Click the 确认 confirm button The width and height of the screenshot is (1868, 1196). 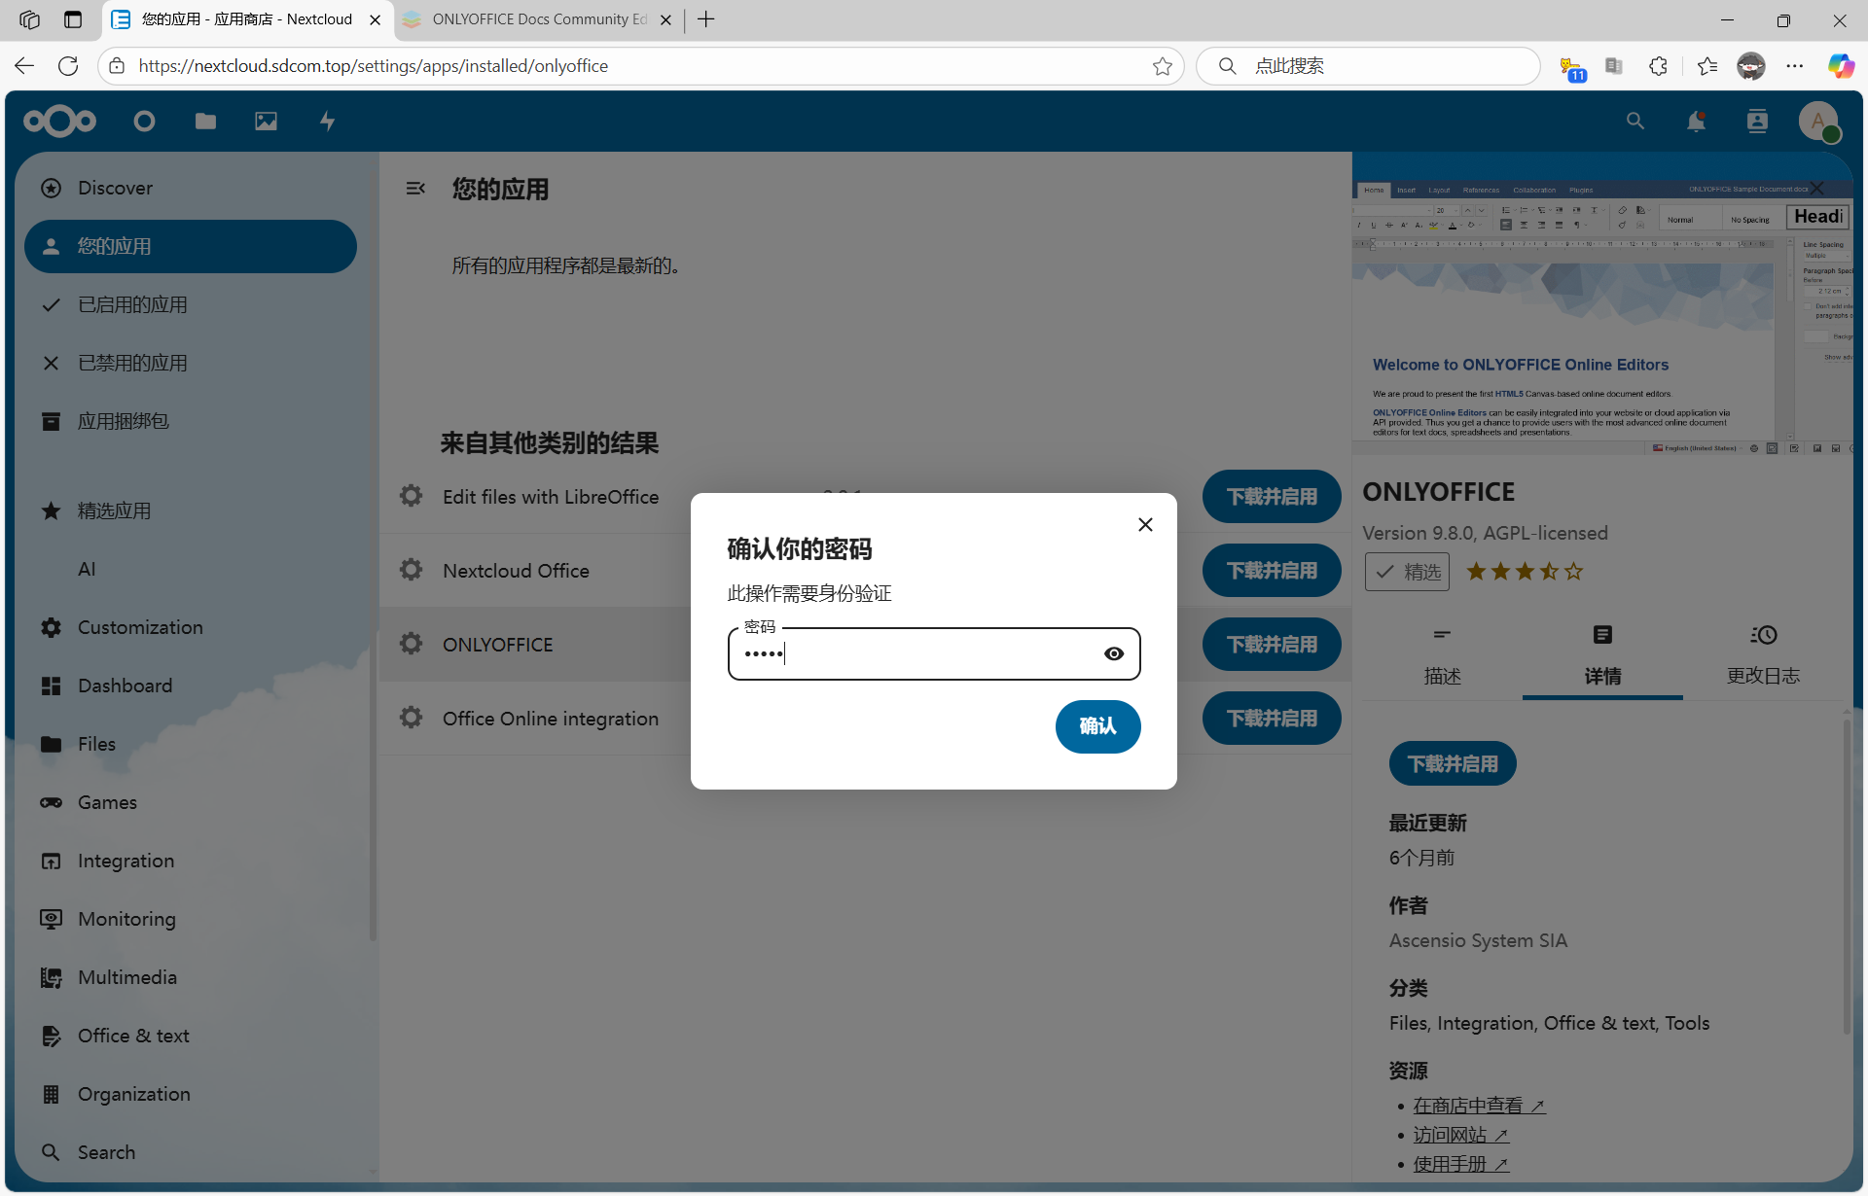(x=1097, y=726)
